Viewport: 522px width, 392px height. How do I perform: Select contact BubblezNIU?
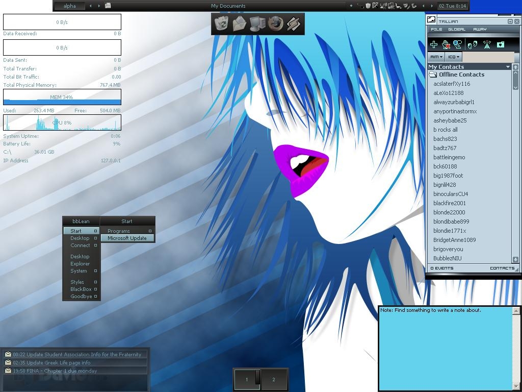tap(448, 258)
